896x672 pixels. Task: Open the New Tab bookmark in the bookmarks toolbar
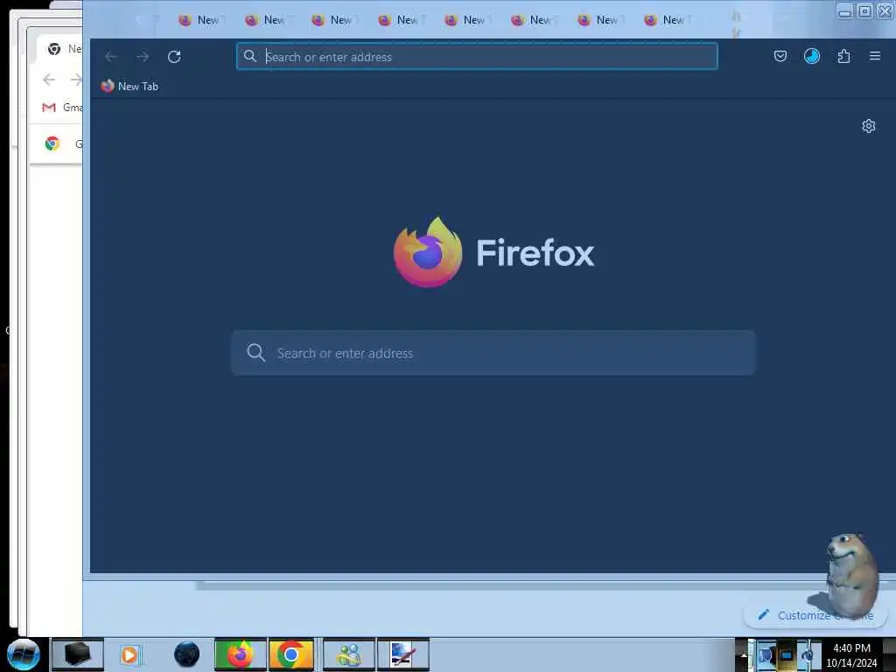129,87
